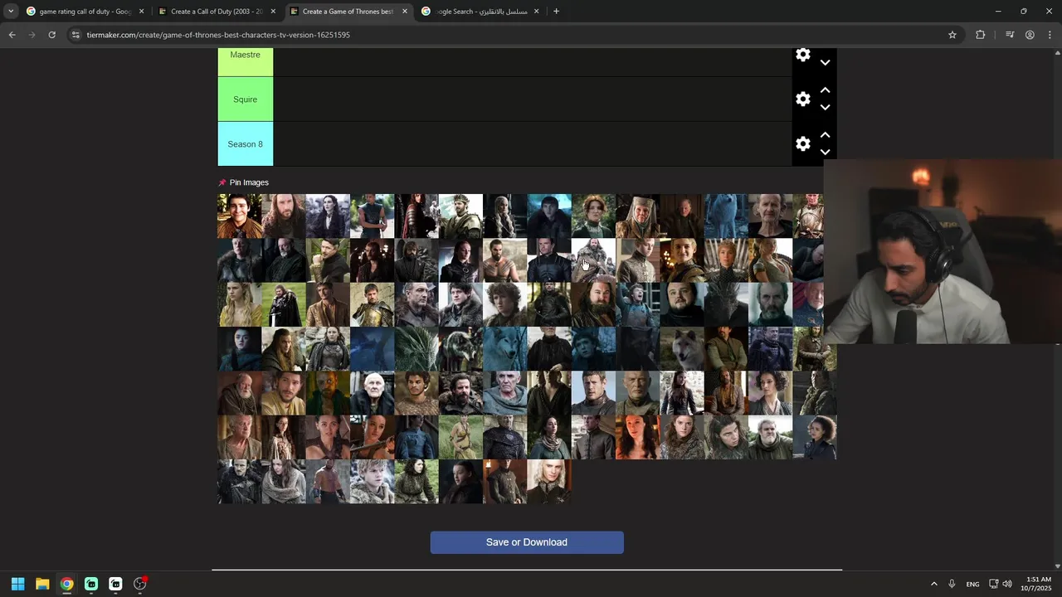Image resolution: width=1062 pixels, height=597 pixels.
Task: Click the cyan Season 8 tier label
Action: point(246,144)
